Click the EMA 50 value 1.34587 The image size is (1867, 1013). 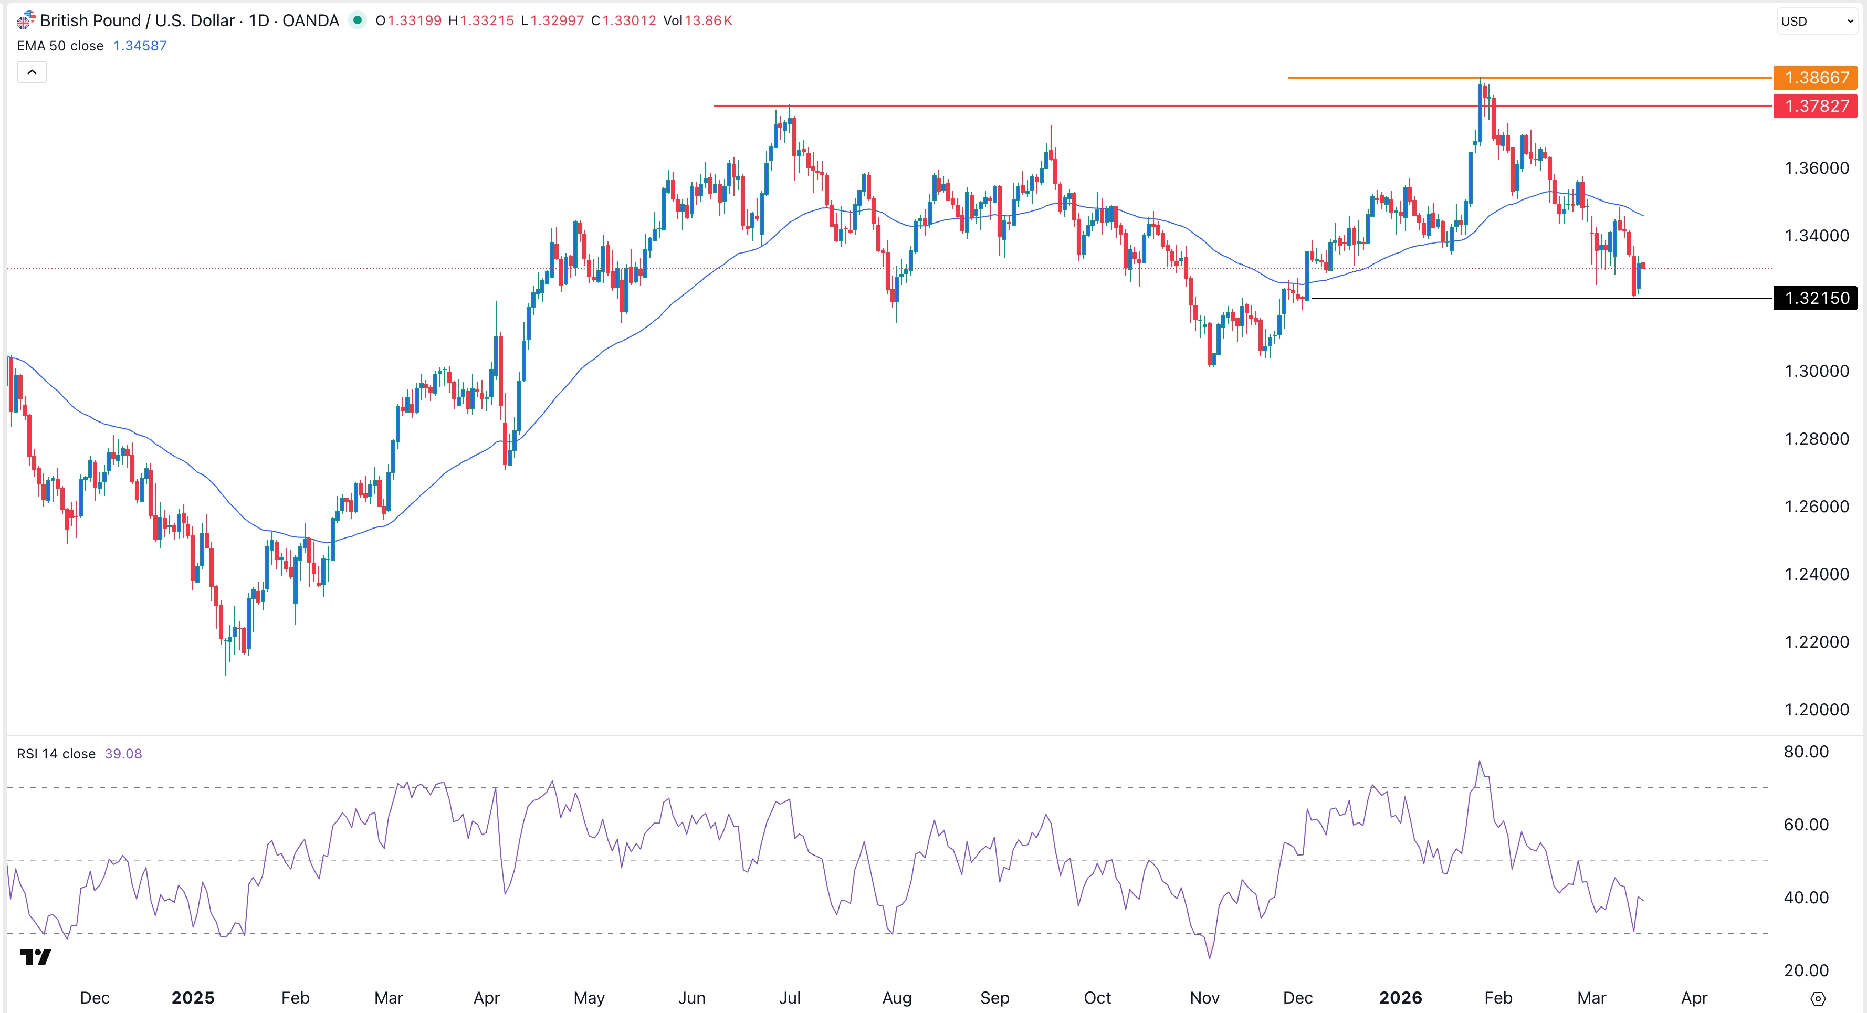[140, 46]
